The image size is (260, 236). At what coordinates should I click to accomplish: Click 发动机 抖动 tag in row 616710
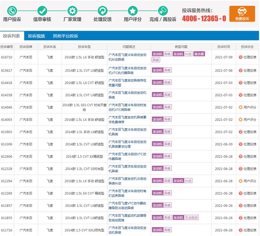(182, 54)
